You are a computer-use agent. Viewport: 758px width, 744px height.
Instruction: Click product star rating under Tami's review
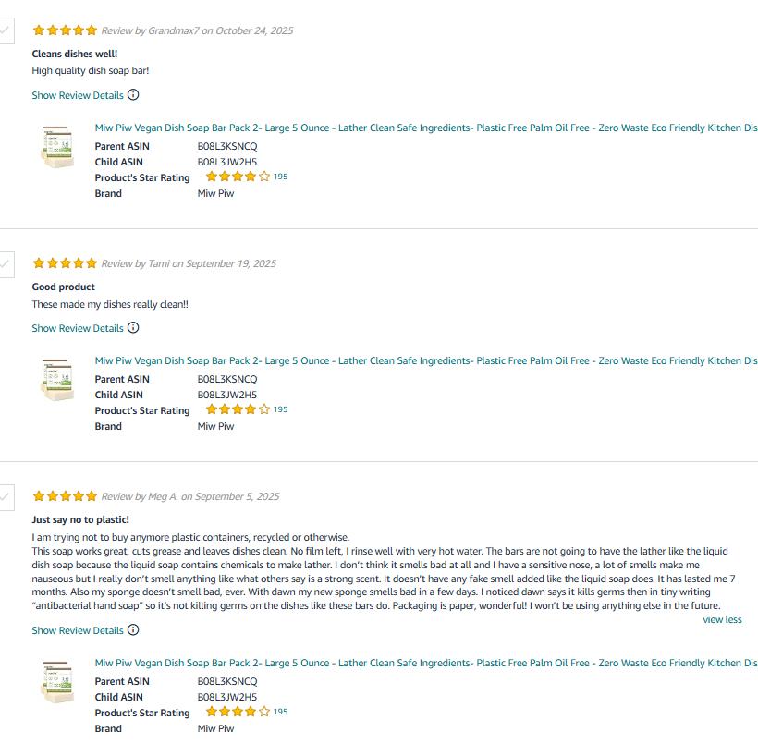point(238,409)
